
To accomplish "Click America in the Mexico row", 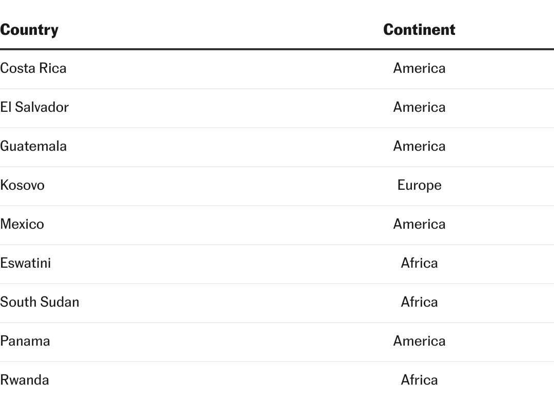I will (x=419, y=224).
